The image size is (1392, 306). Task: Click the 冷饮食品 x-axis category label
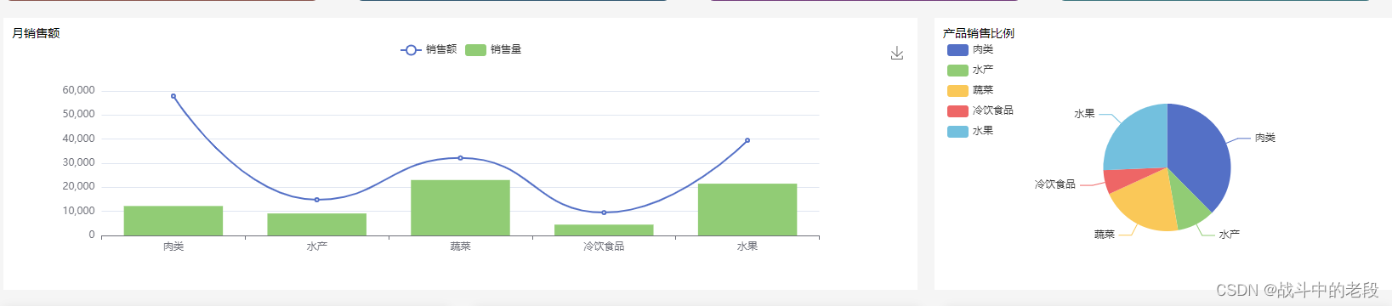point(604,246)
